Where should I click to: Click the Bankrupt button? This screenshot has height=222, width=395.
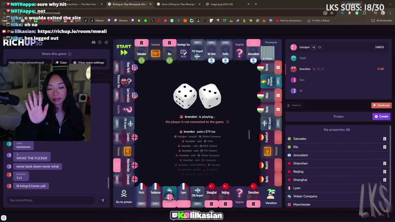(381, 105)
